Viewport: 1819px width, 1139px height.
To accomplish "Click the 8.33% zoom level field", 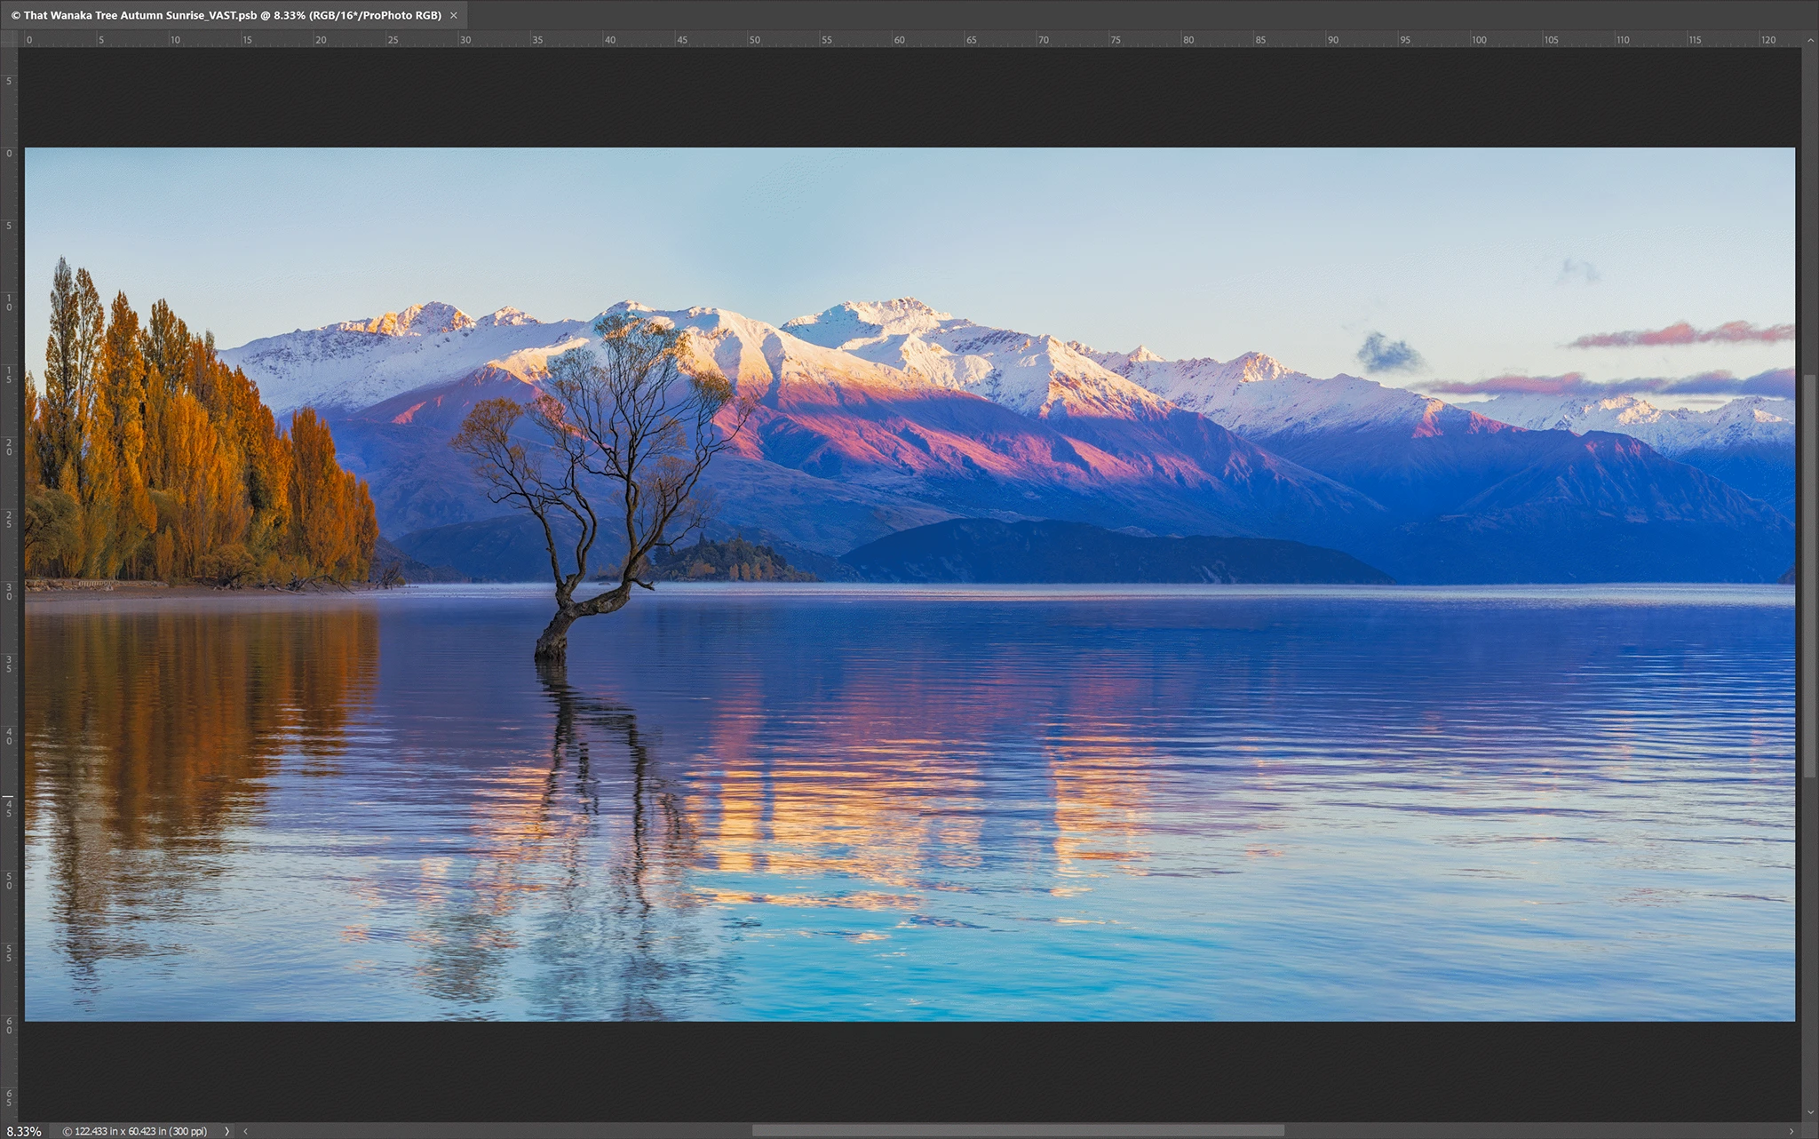I will pos(24,1131).
